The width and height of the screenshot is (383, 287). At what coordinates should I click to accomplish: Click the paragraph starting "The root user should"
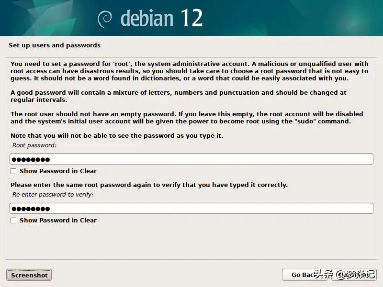pyautogui.click(x=187, y=118)
